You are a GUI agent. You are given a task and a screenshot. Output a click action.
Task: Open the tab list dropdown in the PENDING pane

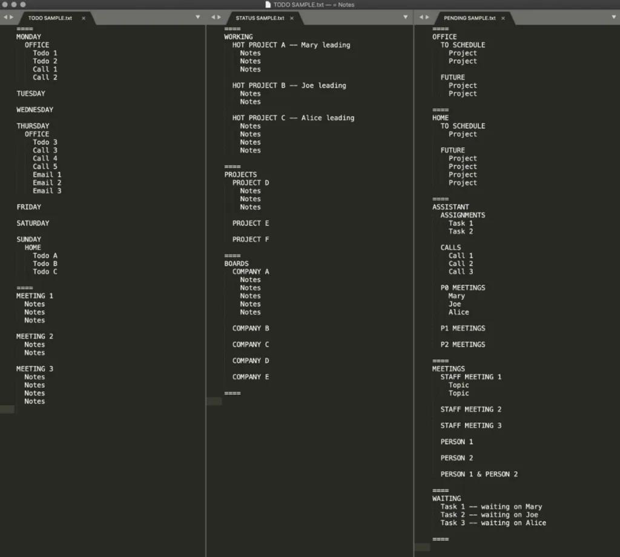pyautogui.click(x=614, y=18)
